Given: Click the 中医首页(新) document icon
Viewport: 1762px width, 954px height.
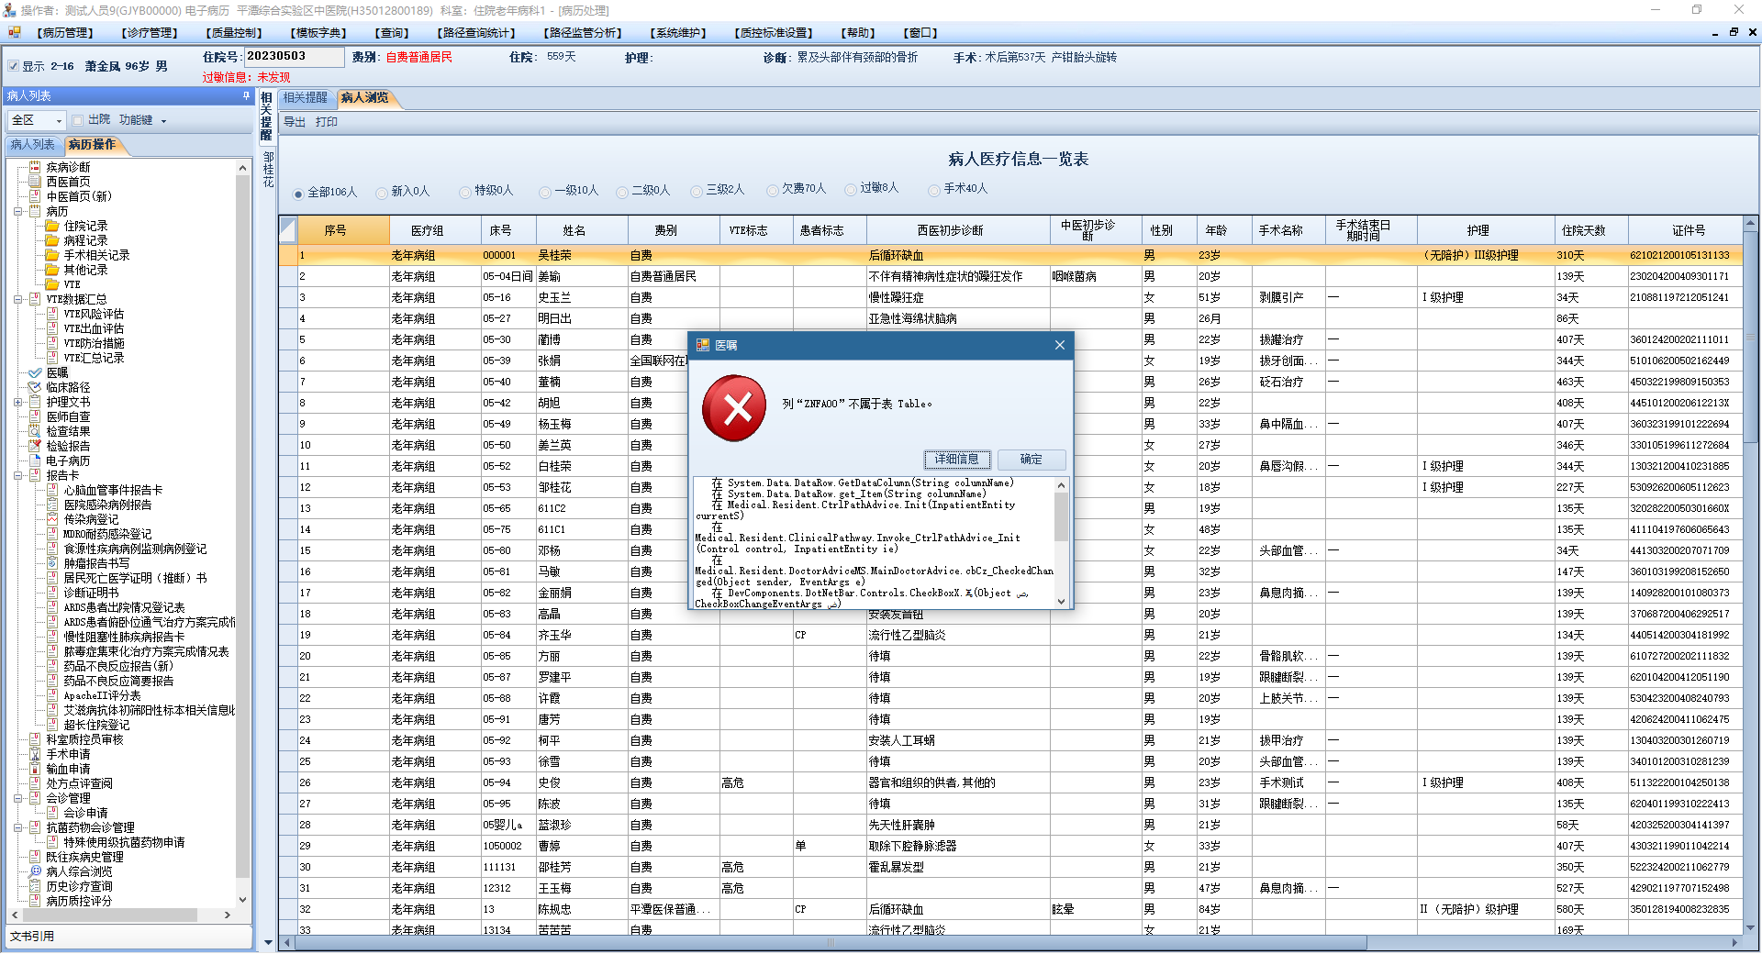Looking at the screenshot, I should pos(35,196).
